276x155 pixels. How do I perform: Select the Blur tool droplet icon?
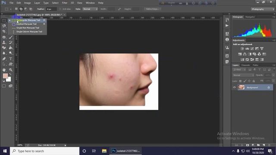coord(4,53)
